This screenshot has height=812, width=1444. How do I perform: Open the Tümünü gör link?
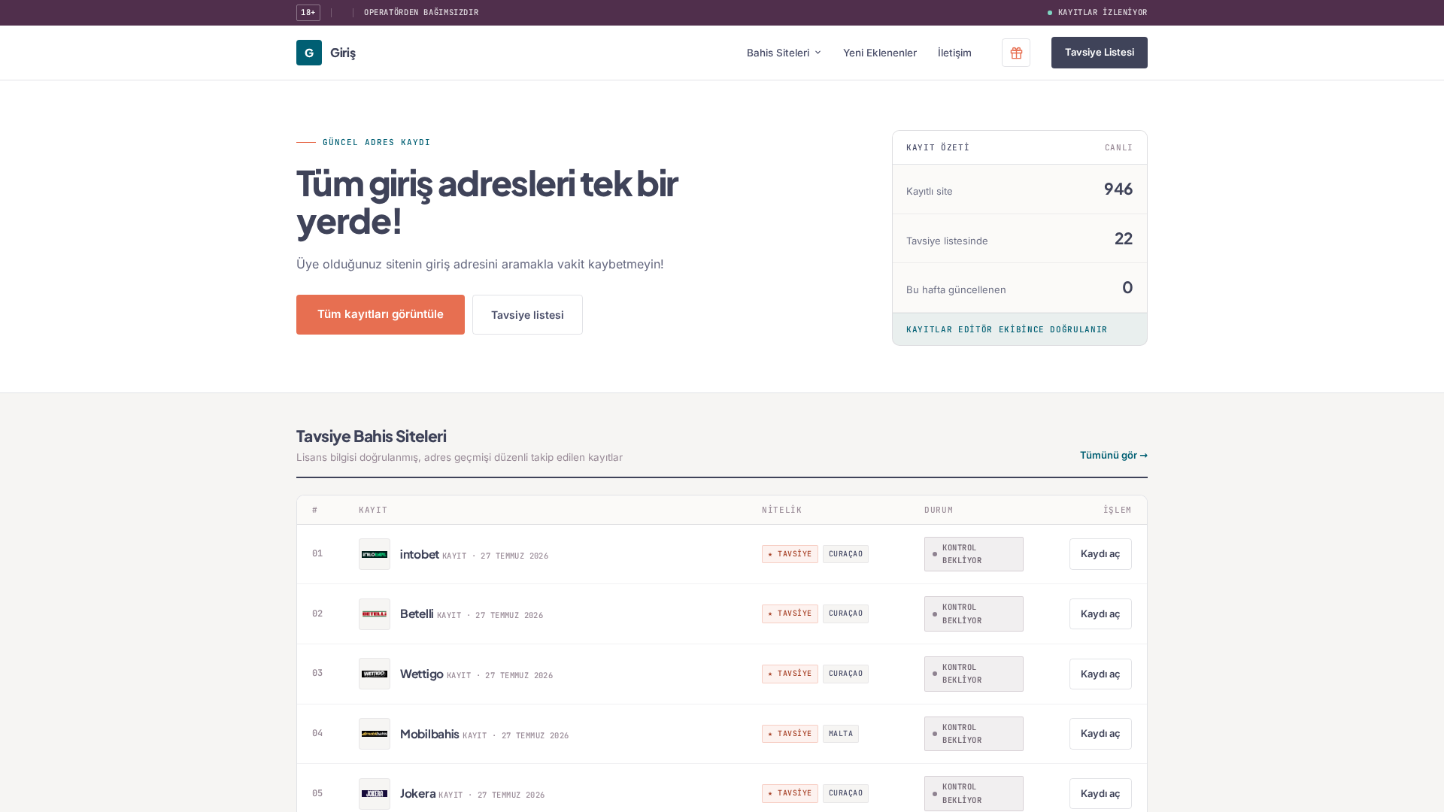tap(1114, 455)
